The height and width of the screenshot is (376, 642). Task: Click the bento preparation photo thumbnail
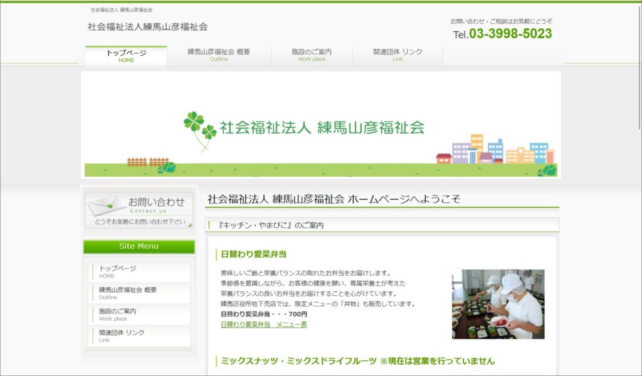tap(498, 305)
